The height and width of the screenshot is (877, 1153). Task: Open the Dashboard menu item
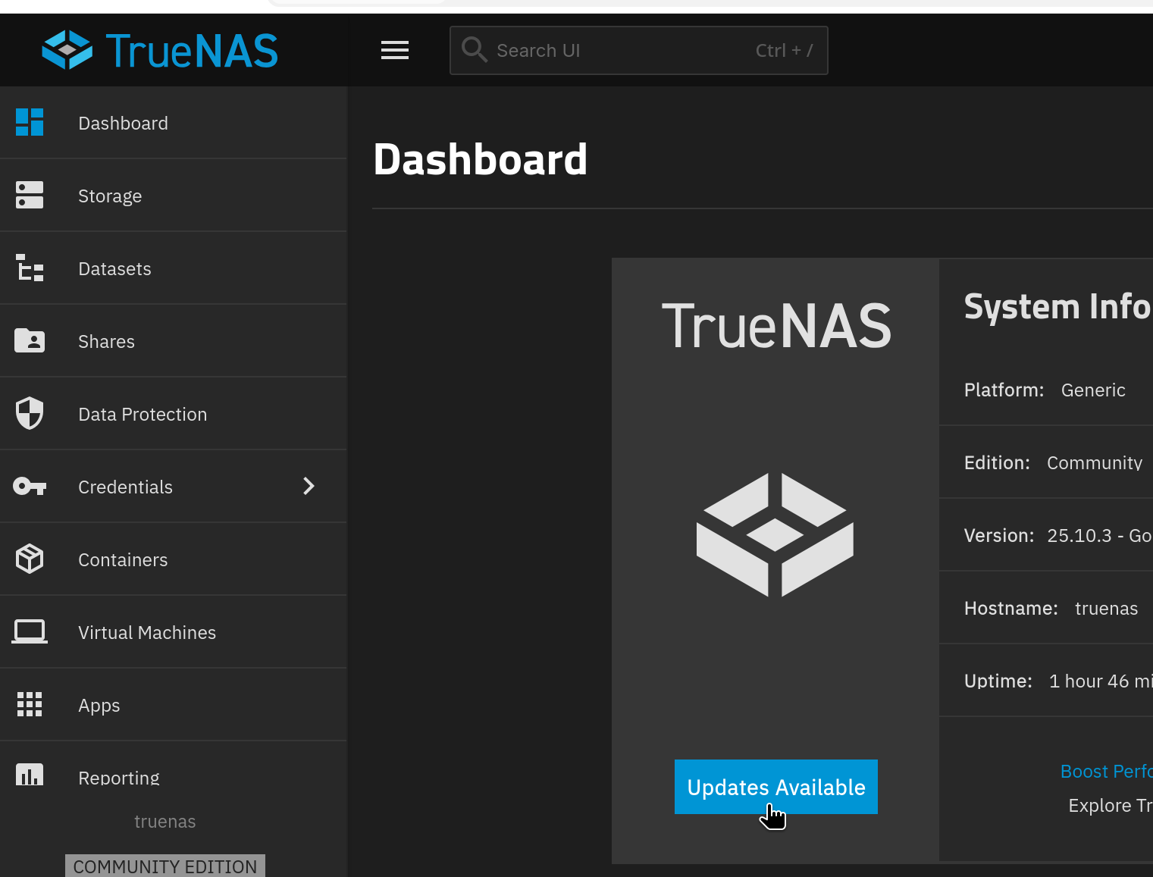174,123
